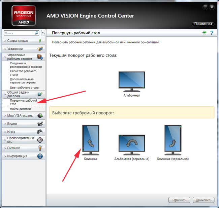Image resolution: width=219 pixels, height=208 pixels.
Task: Expand the Мои VGA-экраны section
Action: pos(20,115)
